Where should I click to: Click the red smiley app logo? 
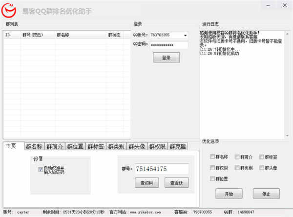point(9,10)
